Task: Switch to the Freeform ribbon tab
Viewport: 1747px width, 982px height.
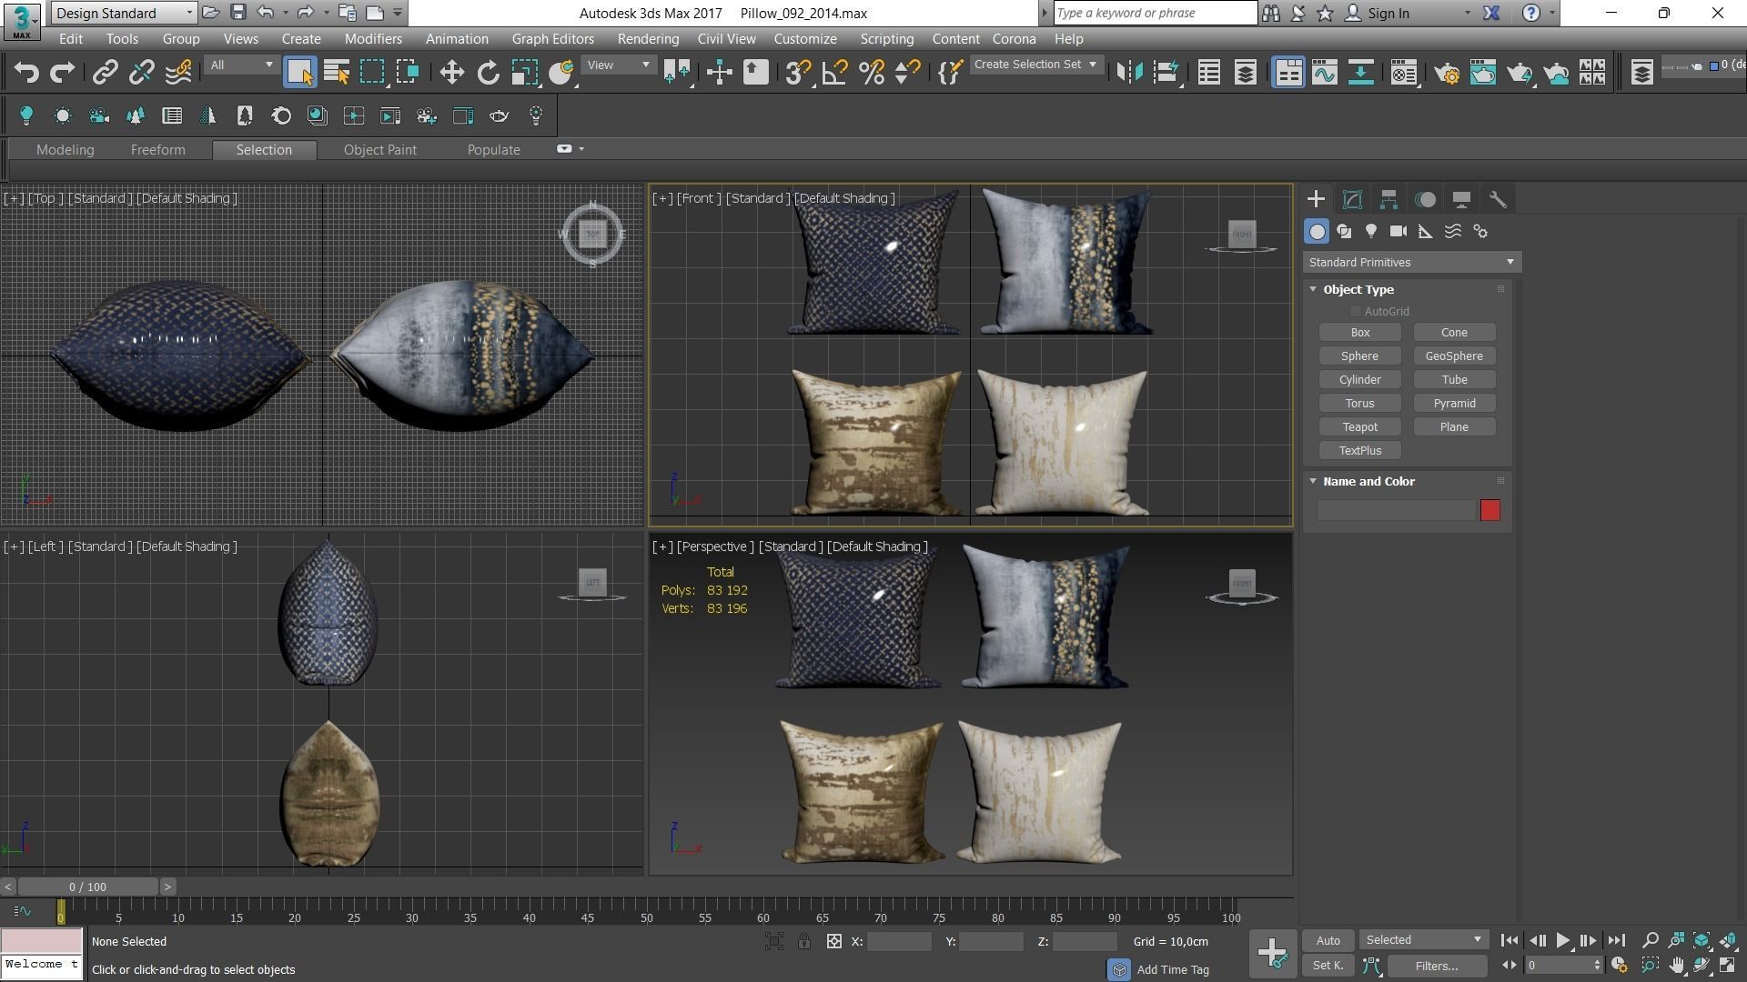Action: point(157,150)
